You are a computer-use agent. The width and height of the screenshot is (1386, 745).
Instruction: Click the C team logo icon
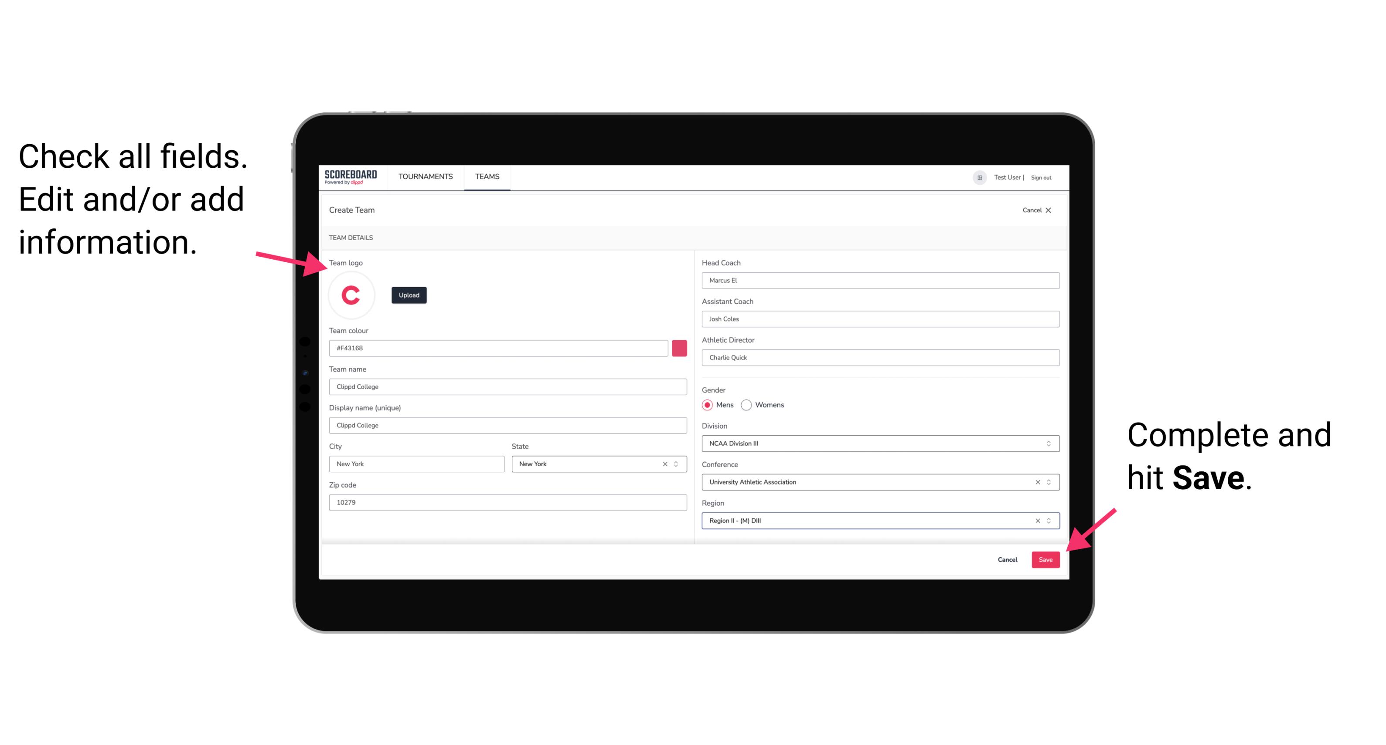tap(351, 295)
